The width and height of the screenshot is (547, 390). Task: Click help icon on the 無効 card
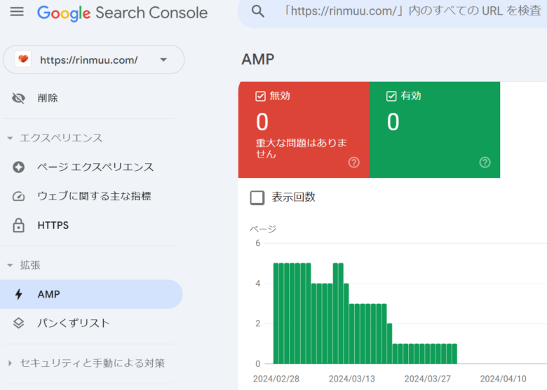354,162
